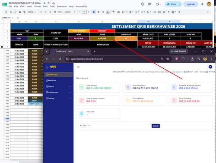The width and height of the screenshot is (216, 163).
Task: Click the search menus magnifier in Sheets toolbar
Action: tap(6, 12)
